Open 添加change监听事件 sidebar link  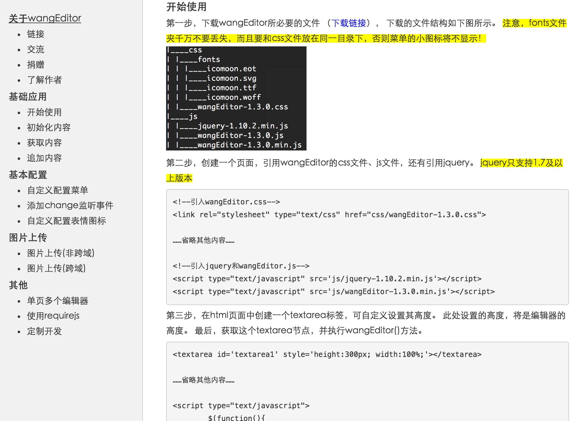tap(70, 206)
